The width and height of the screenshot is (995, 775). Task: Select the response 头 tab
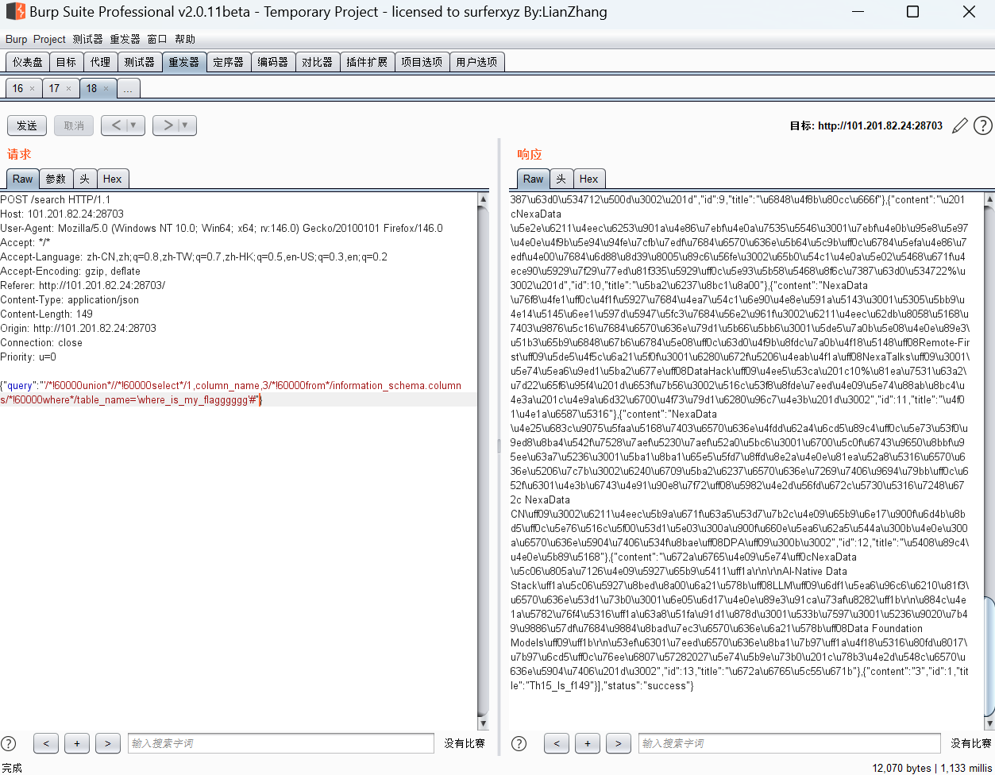pos(561,179)
